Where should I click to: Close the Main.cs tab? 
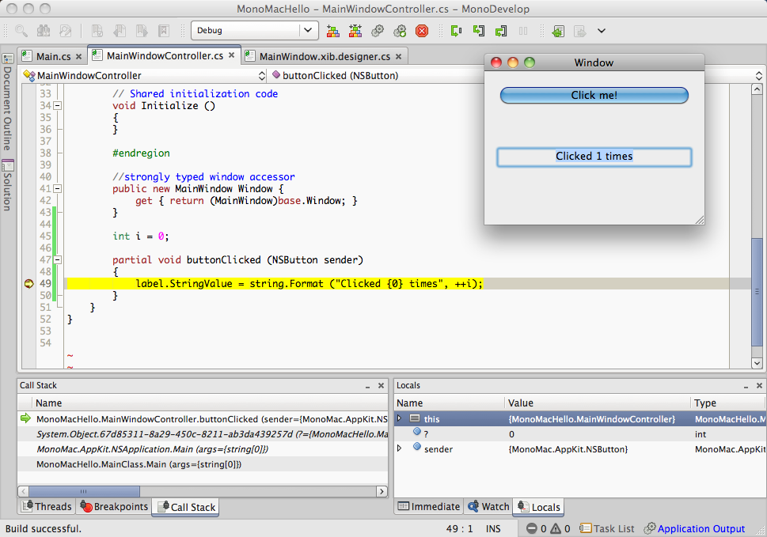pos(78,57)
